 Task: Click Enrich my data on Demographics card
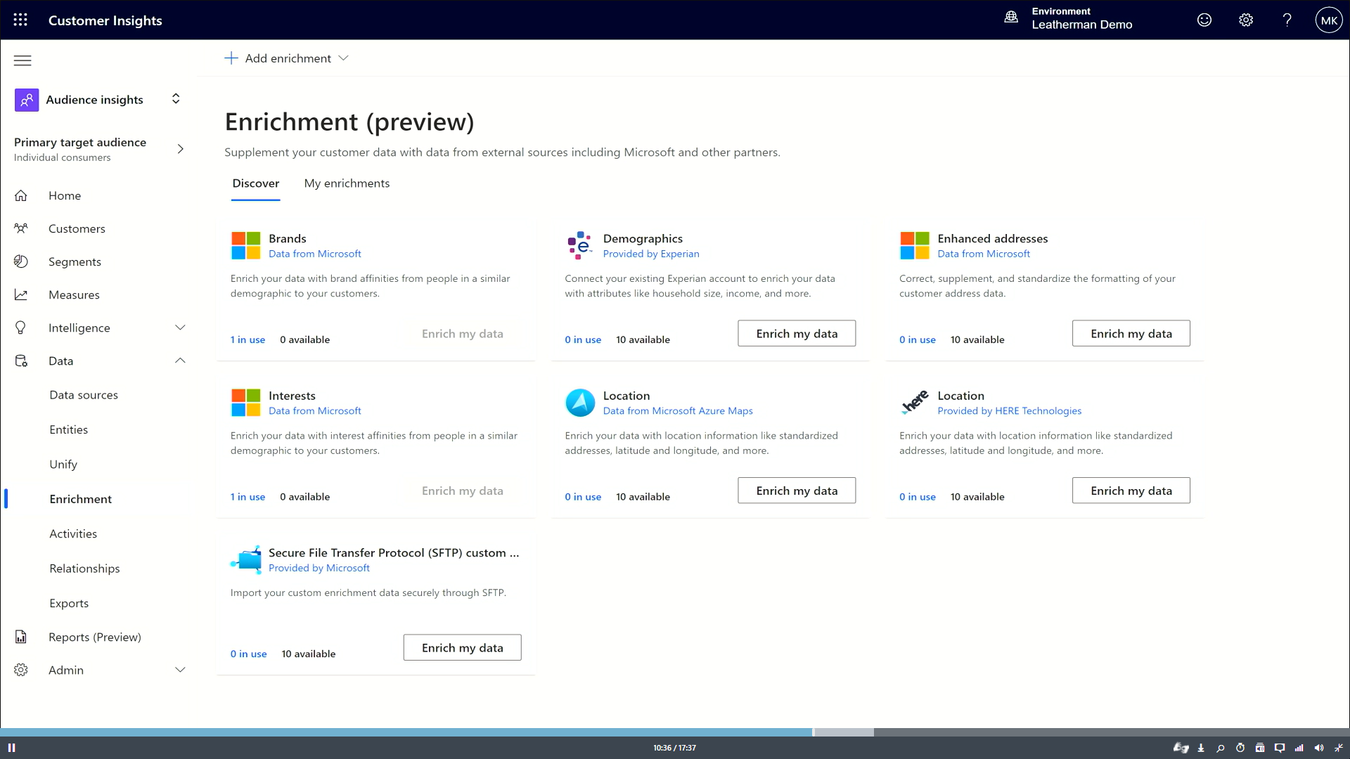click(797, 334)
